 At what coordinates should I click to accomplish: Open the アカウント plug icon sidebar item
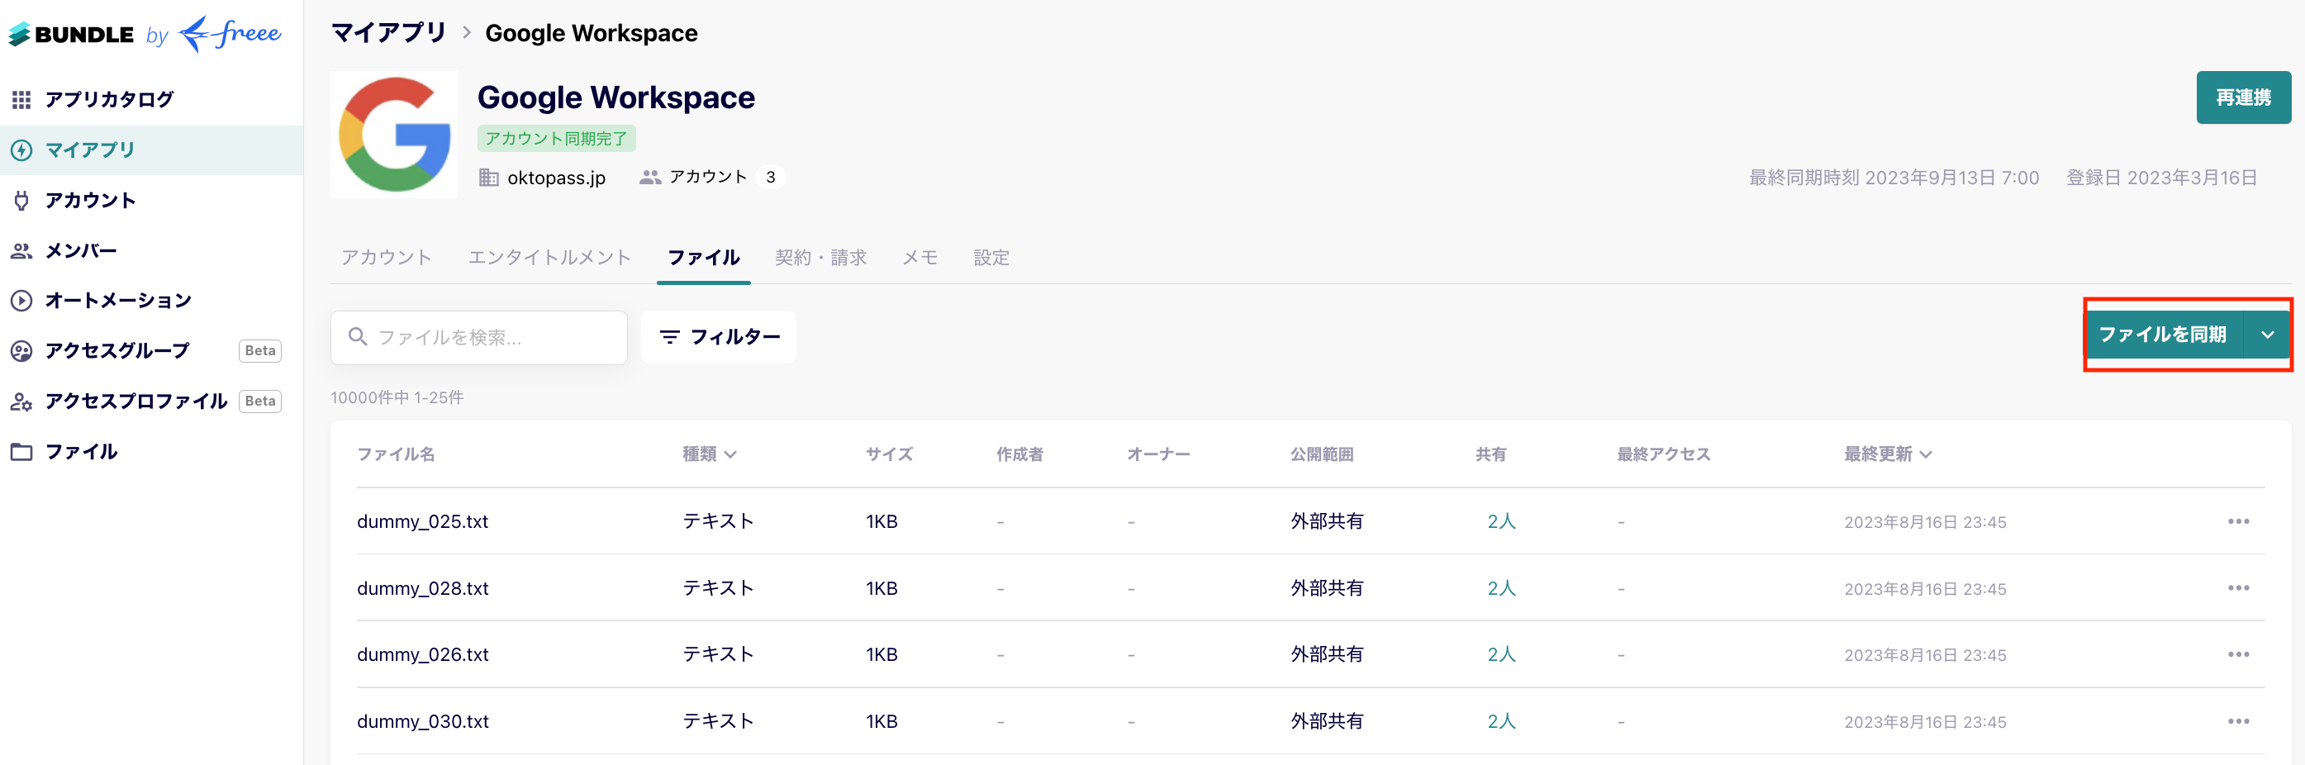pos(21,201)
